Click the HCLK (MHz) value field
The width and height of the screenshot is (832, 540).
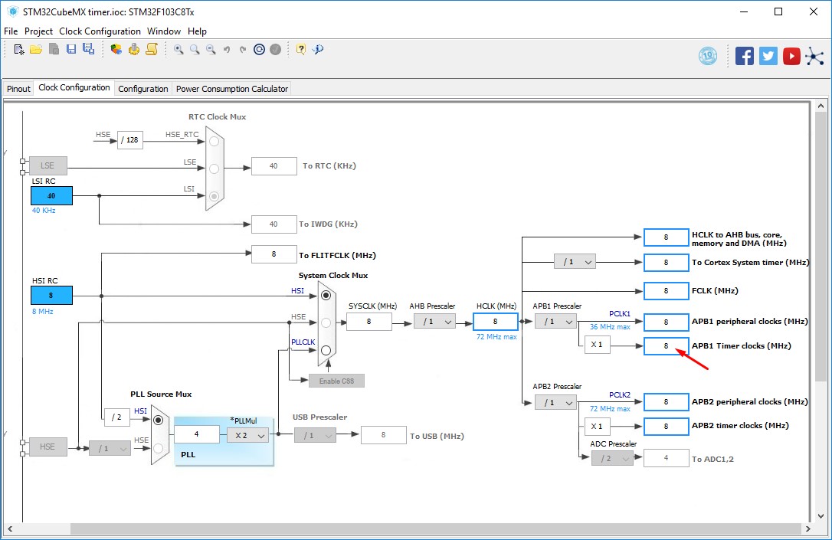tap(495, 322)
